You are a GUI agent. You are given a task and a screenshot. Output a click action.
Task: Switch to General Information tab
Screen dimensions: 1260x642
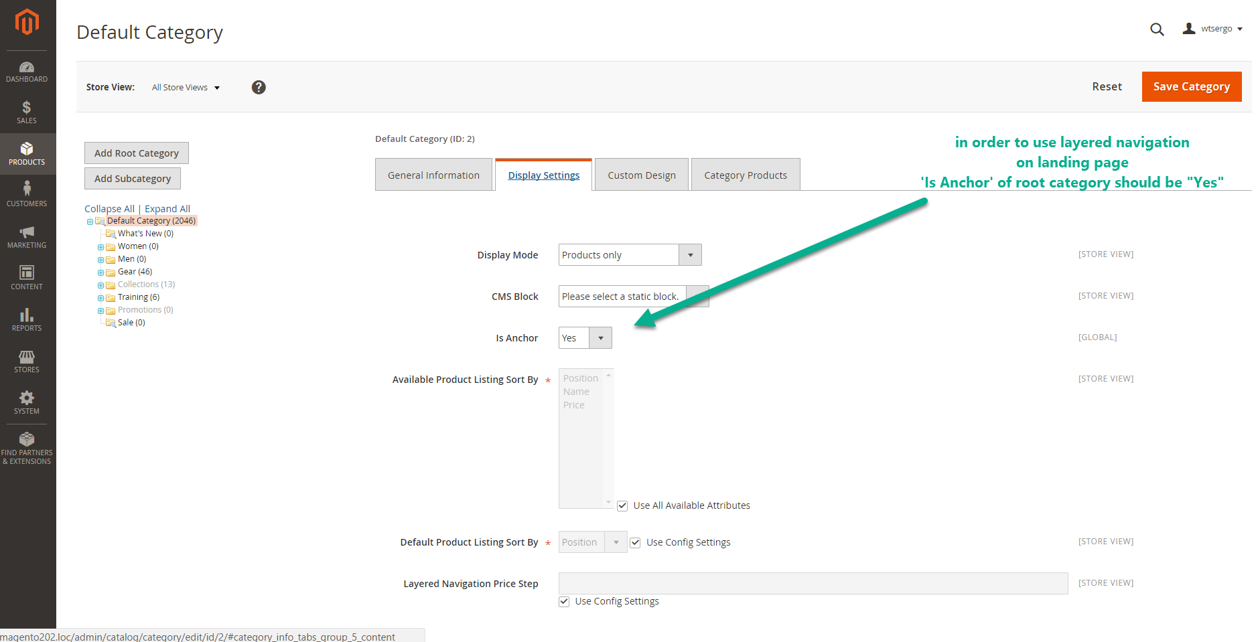click(433, 175)
